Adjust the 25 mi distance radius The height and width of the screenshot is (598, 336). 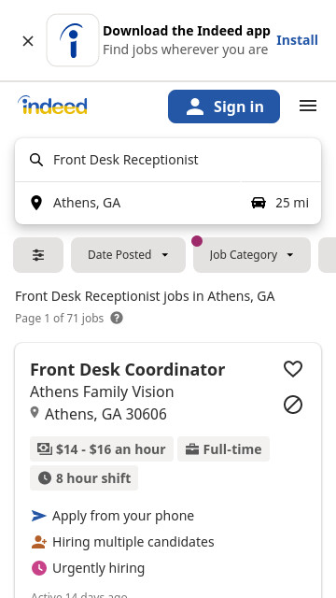(x=280, y=203)
